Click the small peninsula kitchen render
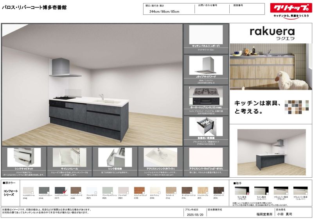 tap(272, 152)
